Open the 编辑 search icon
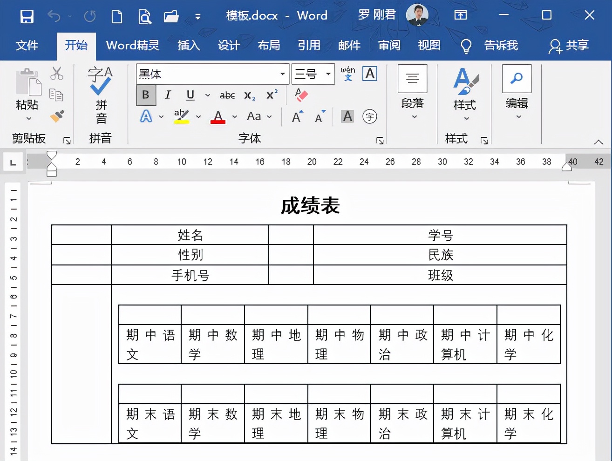Screen dimensions: 612x461 click(517, 79)
